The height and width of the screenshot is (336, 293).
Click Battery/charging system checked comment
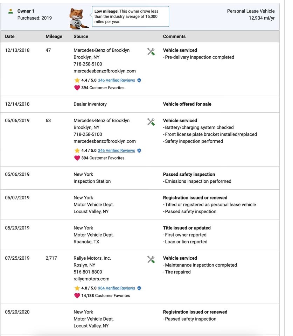[198, 127]
